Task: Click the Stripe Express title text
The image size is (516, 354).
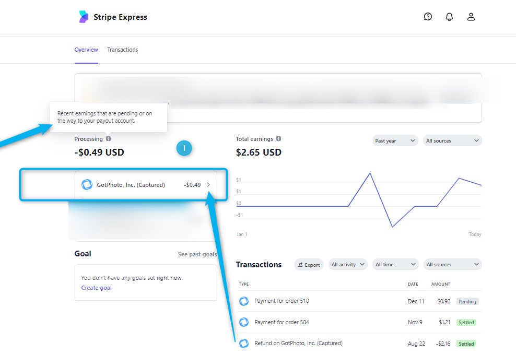Action: tap(120, 17)
